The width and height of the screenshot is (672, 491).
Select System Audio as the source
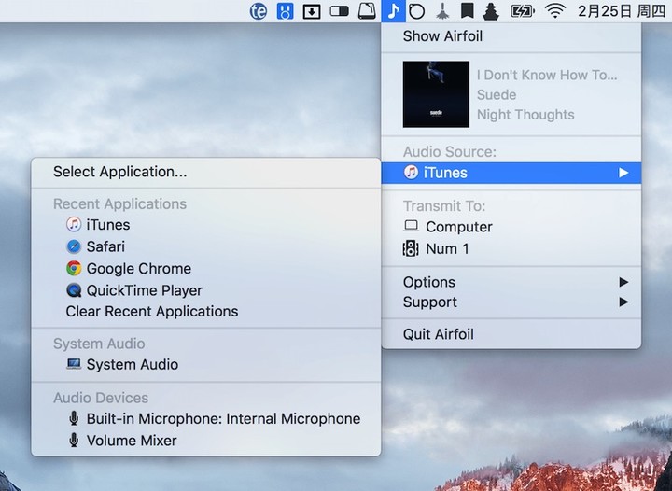click(132, 365)
